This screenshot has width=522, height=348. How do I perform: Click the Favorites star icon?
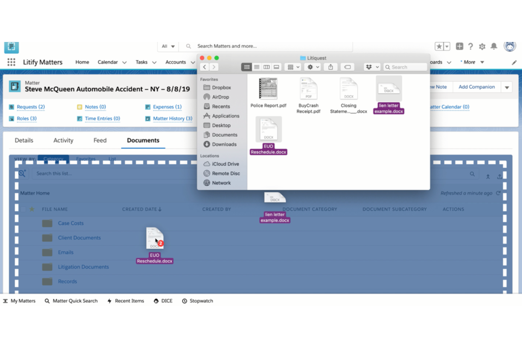[x=439, y=46]
